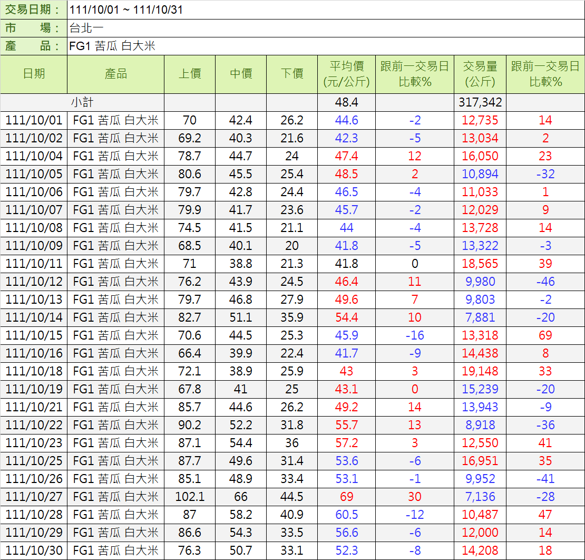Image resolution: width=585 pixels, height=560 pixels.
Task: Click the upper price 102.1
Action: tap(189, 497)
